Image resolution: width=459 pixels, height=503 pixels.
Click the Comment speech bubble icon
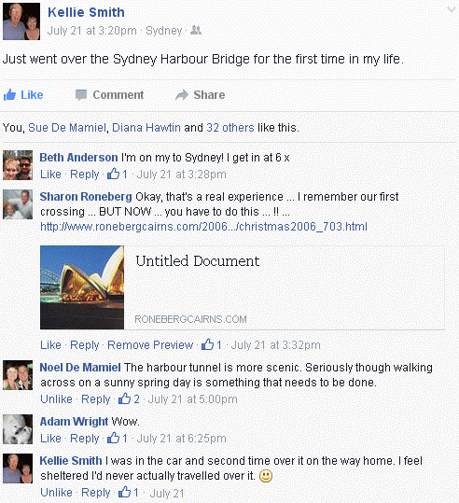click(81, 95)
